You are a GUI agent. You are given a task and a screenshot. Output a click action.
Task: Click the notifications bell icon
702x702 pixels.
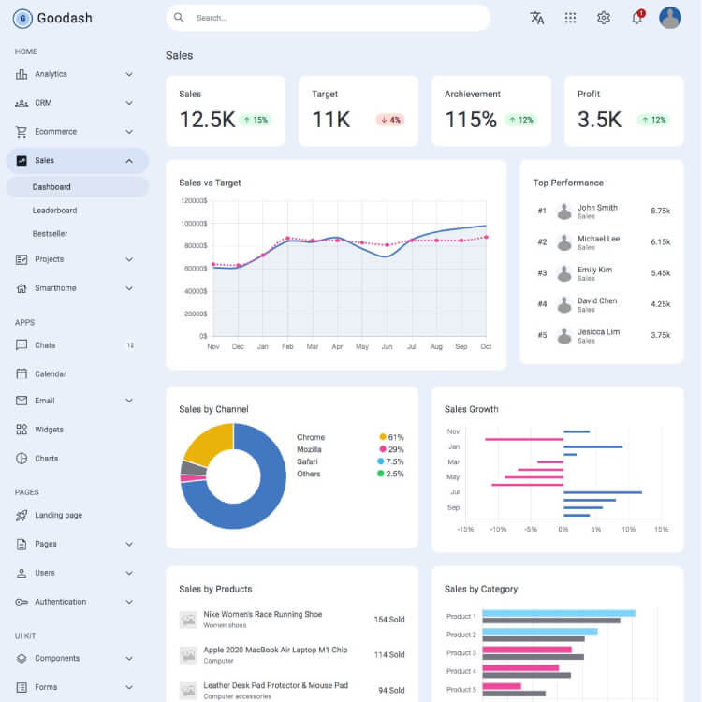point(637,18)
